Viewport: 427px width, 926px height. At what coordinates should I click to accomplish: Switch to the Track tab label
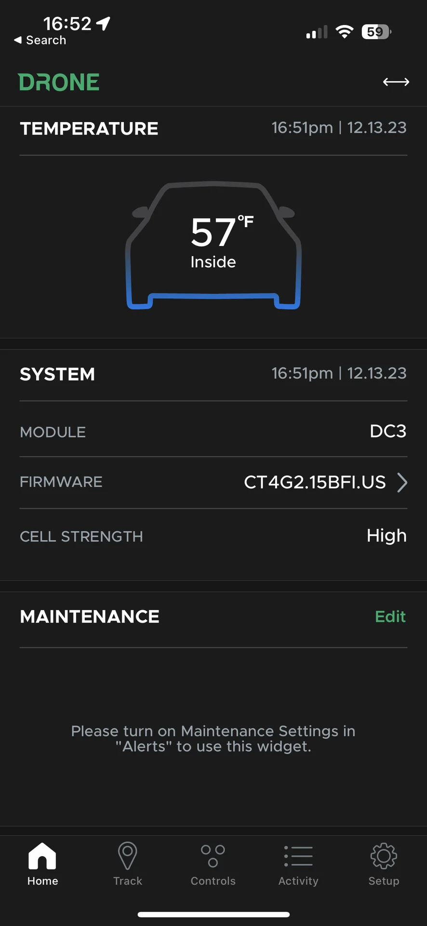point(128,881)
